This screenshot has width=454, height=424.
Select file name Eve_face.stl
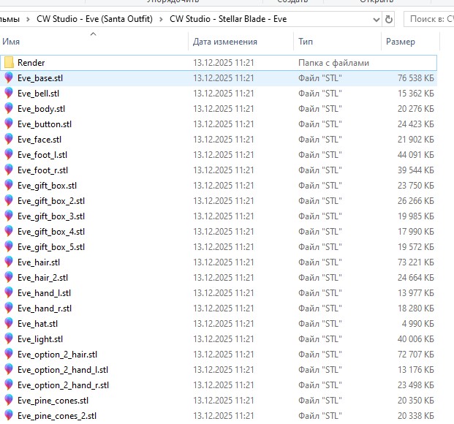coord(39,140)
